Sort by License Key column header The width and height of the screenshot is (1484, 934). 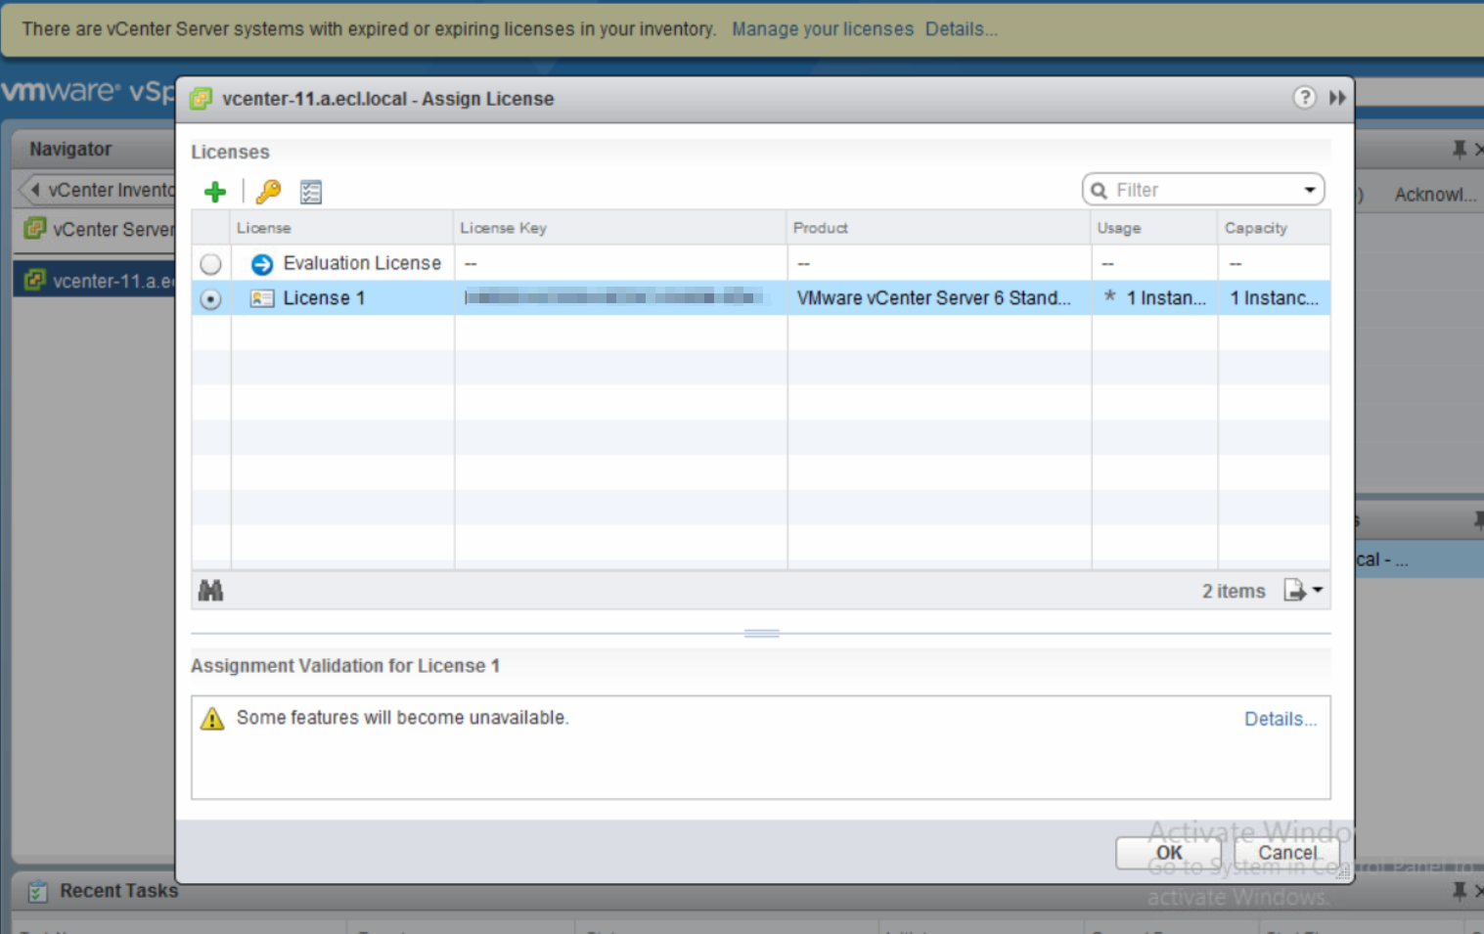621,228
